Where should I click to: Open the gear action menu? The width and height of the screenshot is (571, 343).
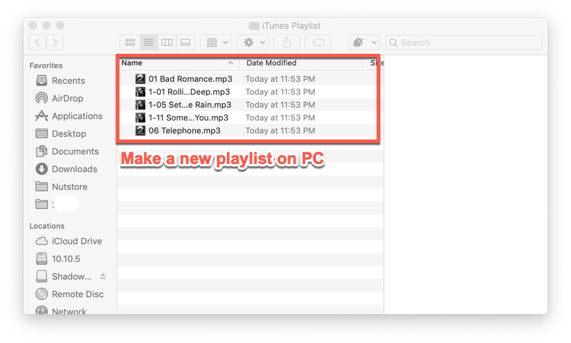pos(253,43)
